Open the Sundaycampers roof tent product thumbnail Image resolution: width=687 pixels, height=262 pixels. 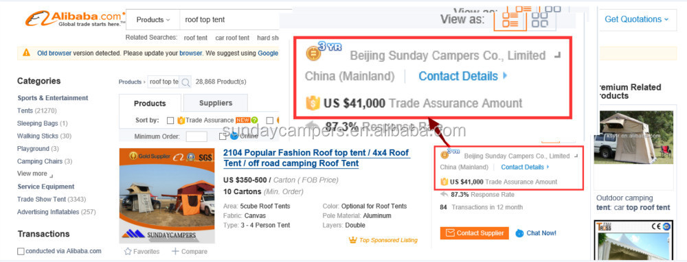(x=167, y=195)
